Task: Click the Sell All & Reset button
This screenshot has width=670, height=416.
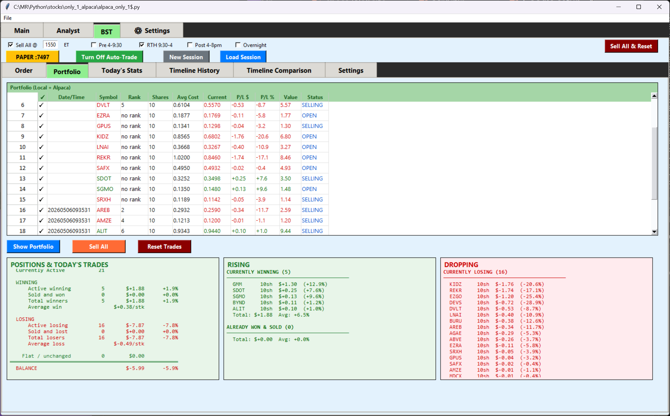Action: click(631, 46)
